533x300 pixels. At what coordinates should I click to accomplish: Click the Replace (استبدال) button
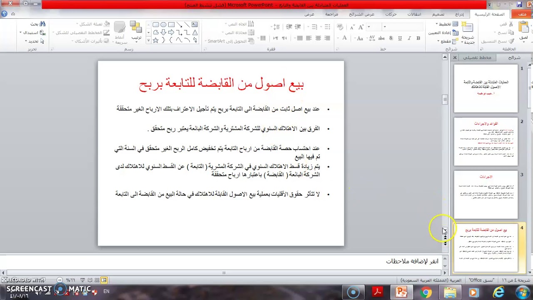pos(33,32)
